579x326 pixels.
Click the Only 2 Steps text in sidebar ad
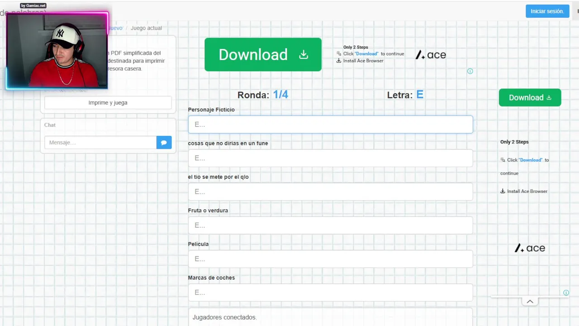click(x=514, y=142)
